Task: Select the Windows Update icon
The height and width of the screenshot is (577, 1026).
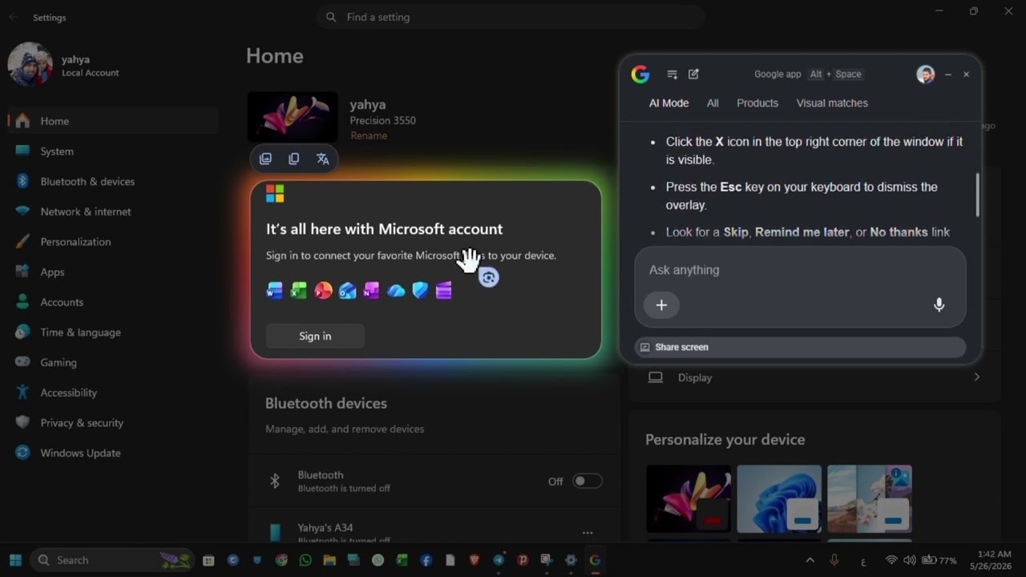Action: (22, 453)
